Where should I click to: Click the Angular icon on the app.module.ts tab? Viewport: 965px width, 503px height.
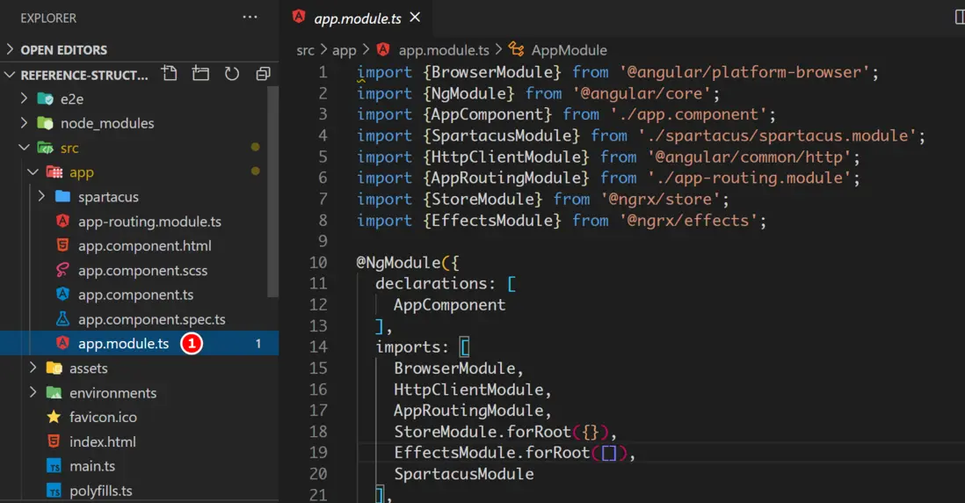pos(299,18)
